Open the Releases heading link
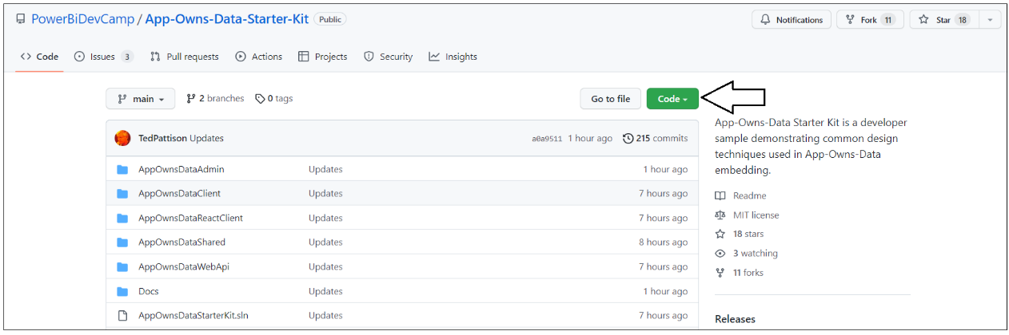Viewport: 1009px width, 335px height. tap(735, 319)
